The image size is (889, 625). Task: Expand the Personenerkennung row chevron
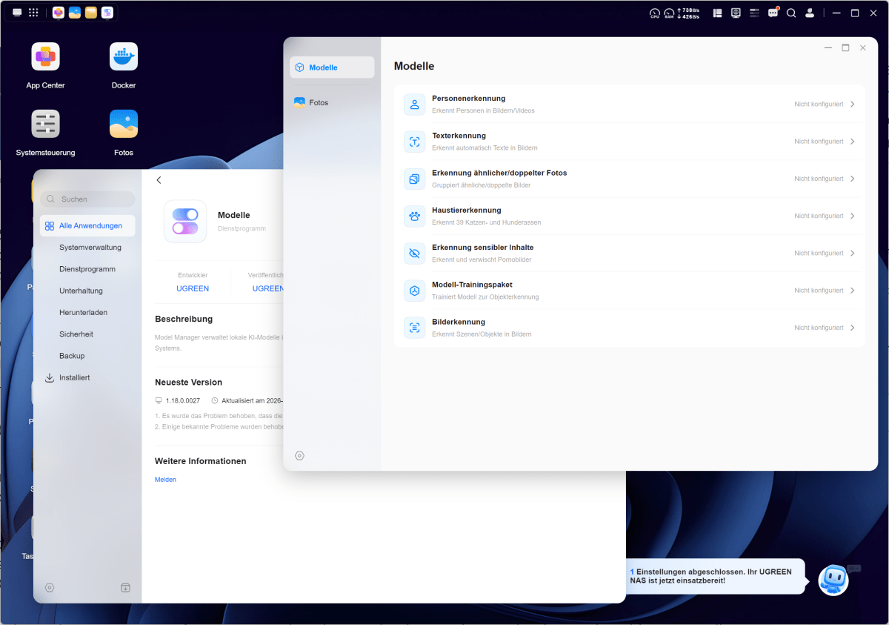[x=853, y=105]
